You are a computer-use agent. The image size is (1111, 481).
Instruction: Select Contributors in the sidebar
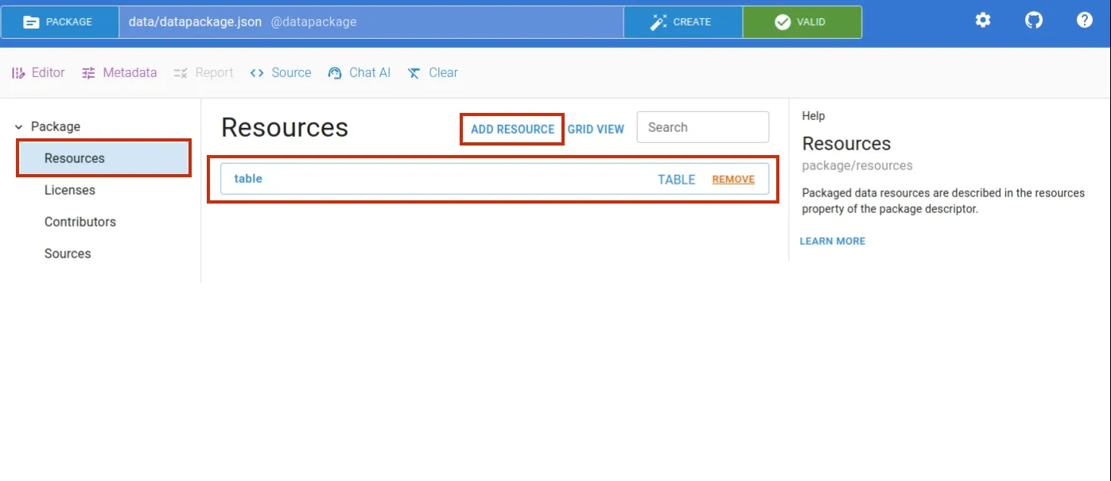80,222
